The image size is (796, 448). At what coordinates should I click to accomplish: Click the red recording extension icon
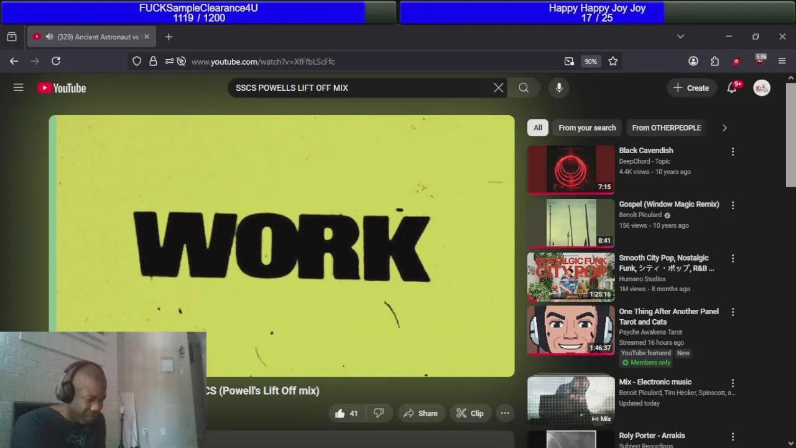[x=736, y=61]
